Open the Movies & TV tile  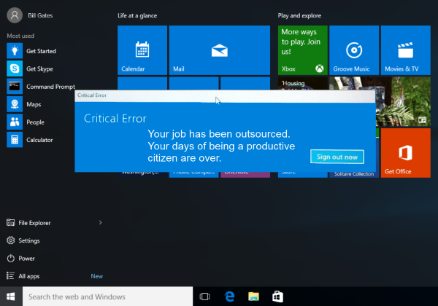click(406, 50)
